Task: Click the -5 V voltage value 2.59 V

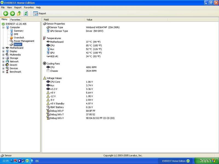Action: pos(90,100)
